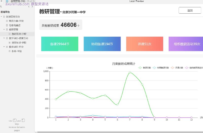This screenshot has height=133, width=203.
Task: Open the 作业-学校 page
Action: click(17, 51)
